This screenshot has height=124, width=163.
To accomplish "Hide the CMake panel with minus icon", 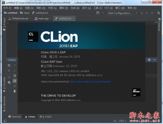I will click(154, 60).
